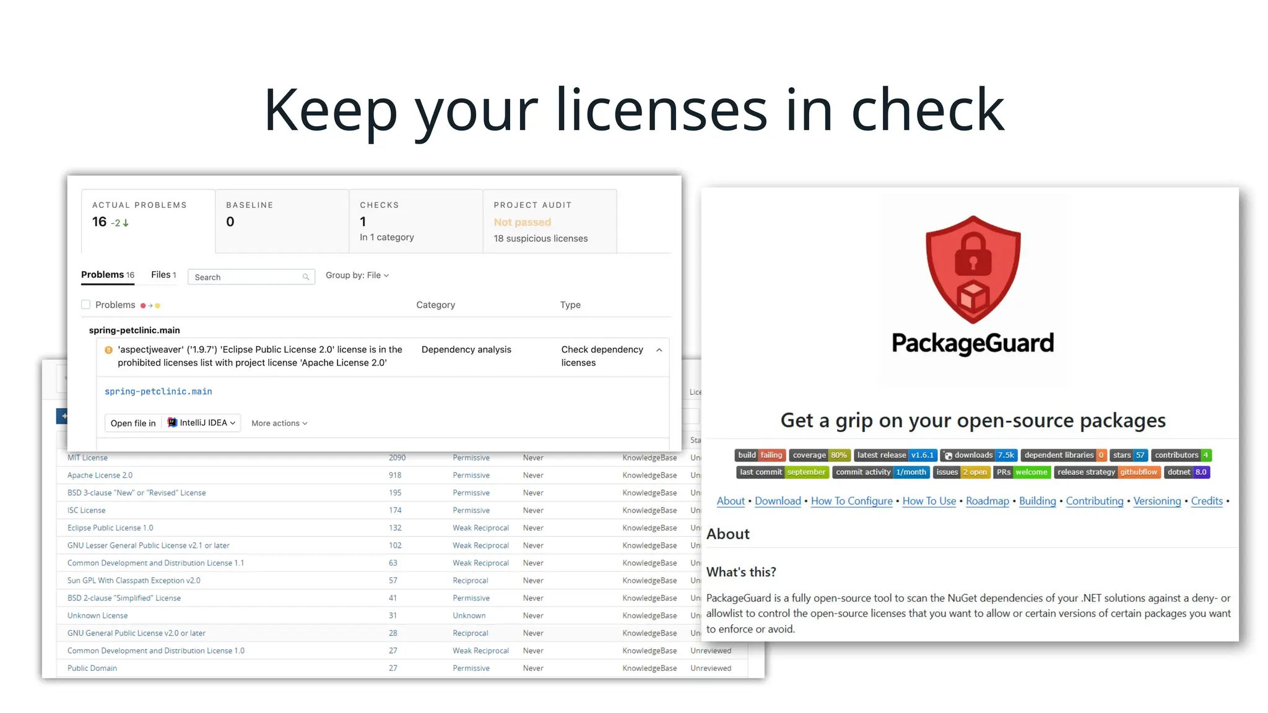
Task: Open the Contributing link
Action: pyautogui.click(x=1095, y=501)
